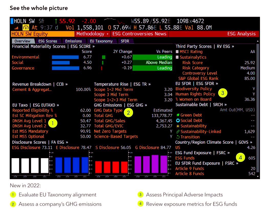The image size is (262, 212).
Task: Click the Human Rights Policy link
Action: (x=195, y=94)
